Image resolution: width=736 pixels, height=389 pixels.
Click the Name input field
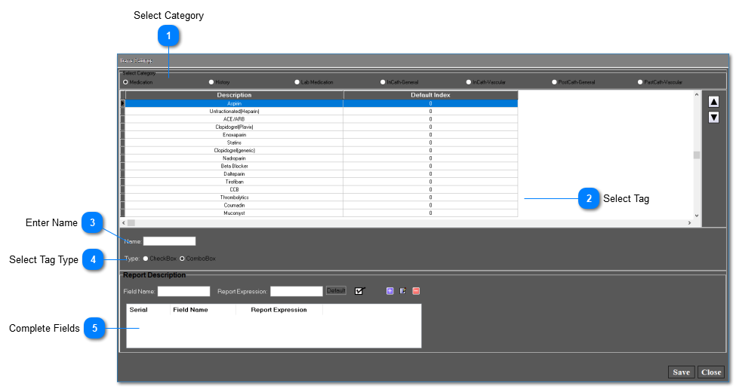170,241
